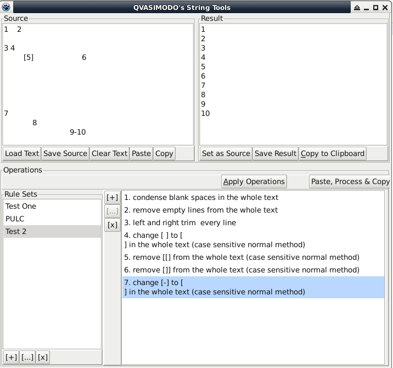Edit operation with [...] beside operations list
The image size is (393, 368).
pos(112,211)
